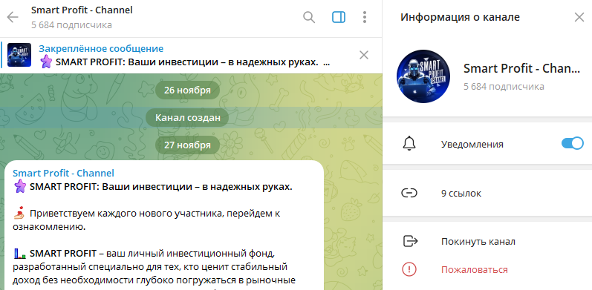Image resolution: width=592 pixels, height=290 pixels.
Task: Click the red report exclamation icon
Action: pos(409,270)
